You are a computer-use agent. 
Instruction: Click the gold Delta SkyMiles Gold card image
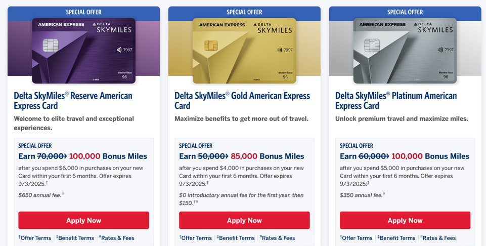coord(244,51)
